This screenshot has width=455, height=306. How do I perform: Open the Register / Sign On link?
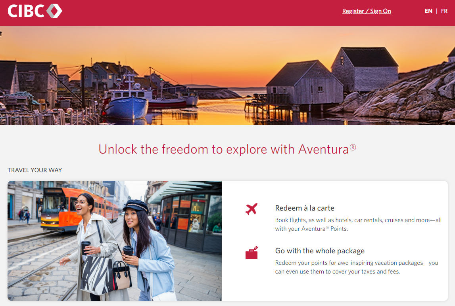pyautogui.click(x=367, y=11)
